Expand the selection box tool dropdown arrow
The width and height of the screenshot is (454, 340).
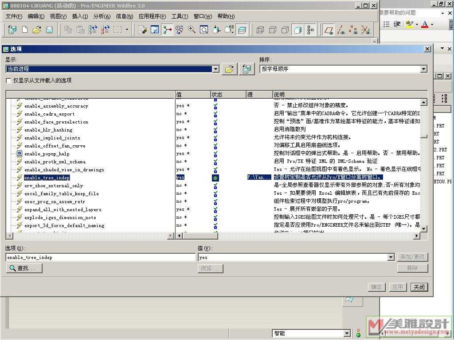click(127, 30)
